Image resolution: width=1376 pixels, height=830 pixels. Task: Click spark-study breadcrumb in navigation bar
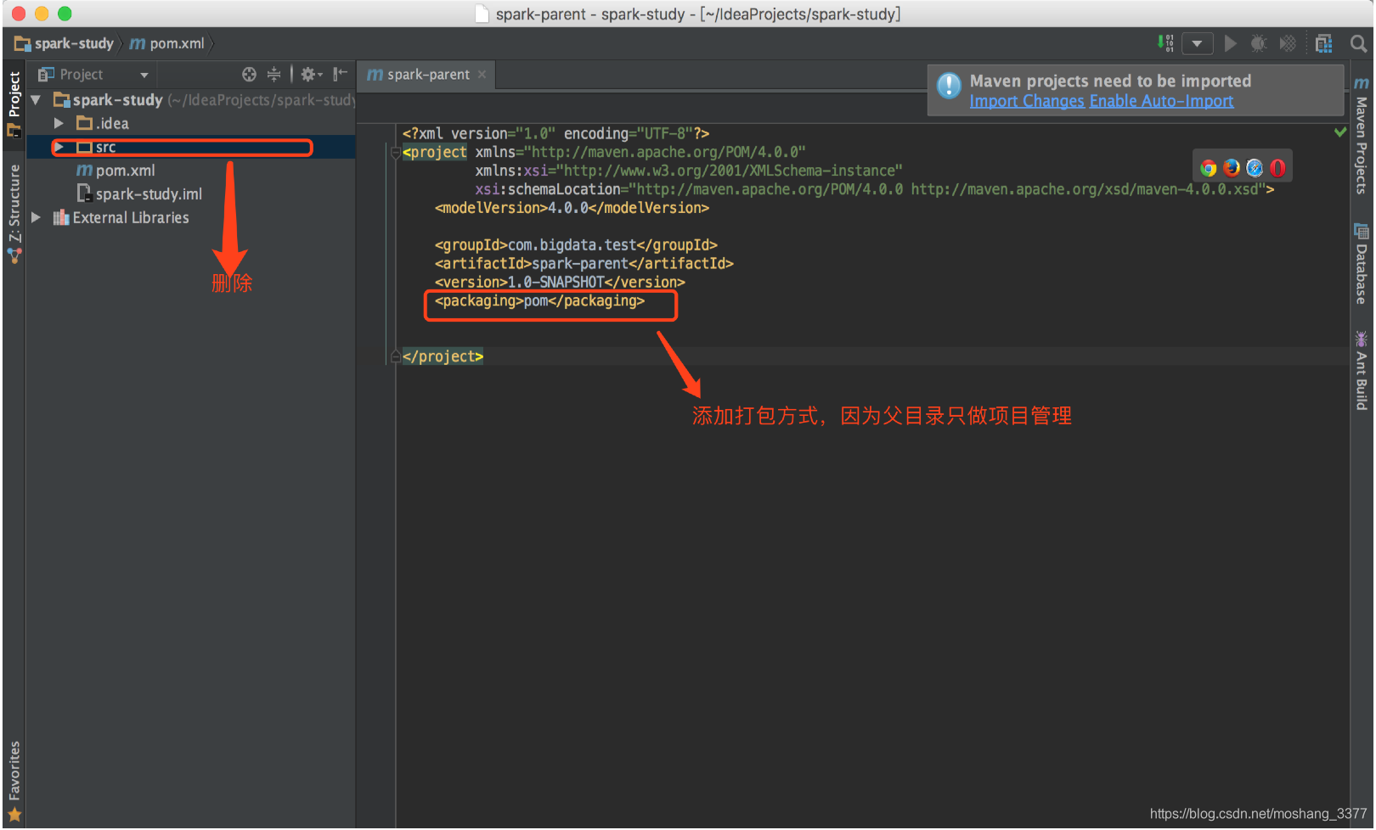point(65,43)
